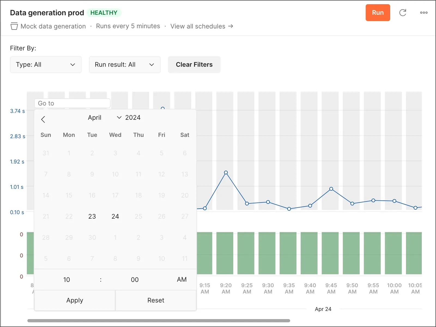Click the Runs every 5 minutes text
This screenshot has width=436, height=327.
click(x=128, y=26)
